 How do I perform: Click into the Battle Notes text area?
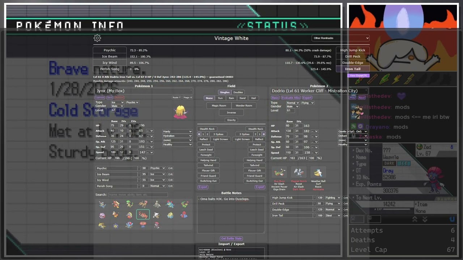point(231,214)
